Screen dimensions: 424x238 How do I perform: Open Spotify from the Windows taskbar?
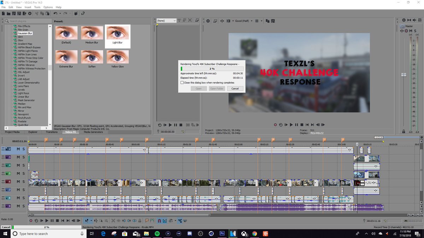(x=157, y=233)
